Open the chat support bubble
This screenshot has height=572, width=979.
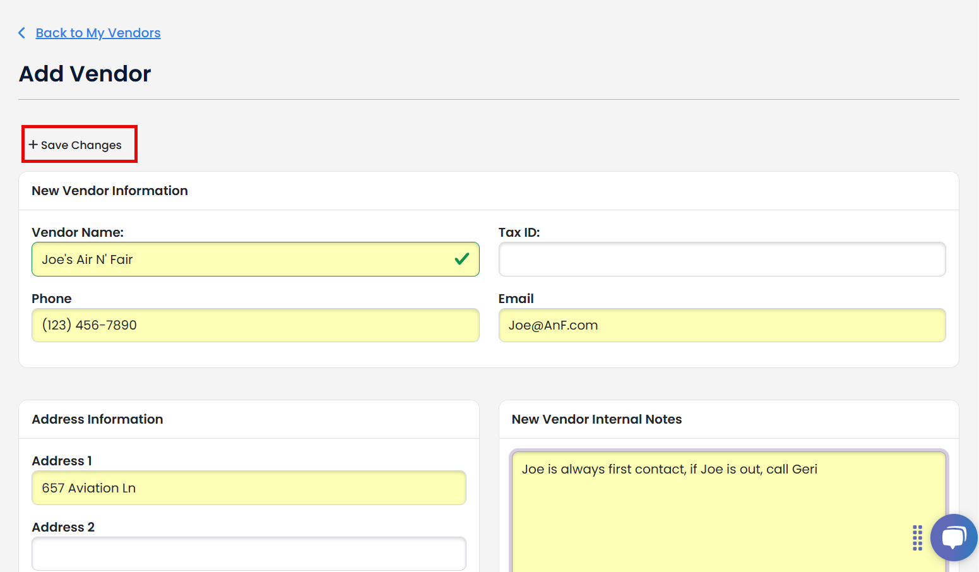(953, 537)
